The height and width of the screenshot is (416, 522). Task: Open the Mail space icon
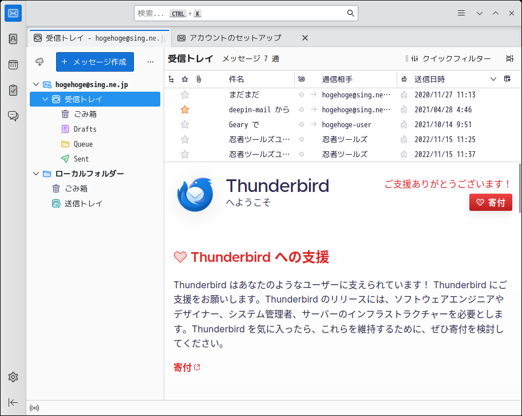[x=13, y=13]
